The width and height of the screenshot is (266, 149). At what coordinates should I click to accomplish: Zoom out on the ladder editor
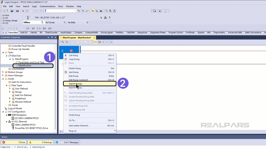(67, 42)
